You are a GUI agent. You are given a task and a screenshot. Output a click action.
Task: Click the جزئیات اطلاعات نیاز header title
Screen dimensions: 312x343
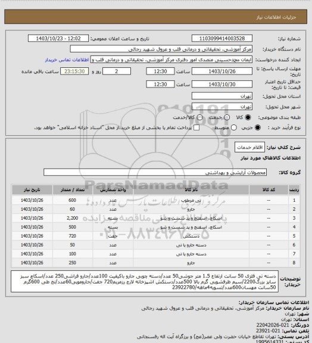(276, 17)
